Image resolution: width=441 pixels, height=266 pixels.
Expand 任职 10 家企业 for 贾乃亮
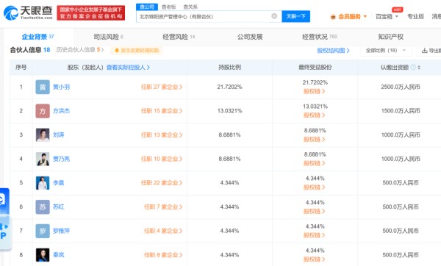click(162, 159)
